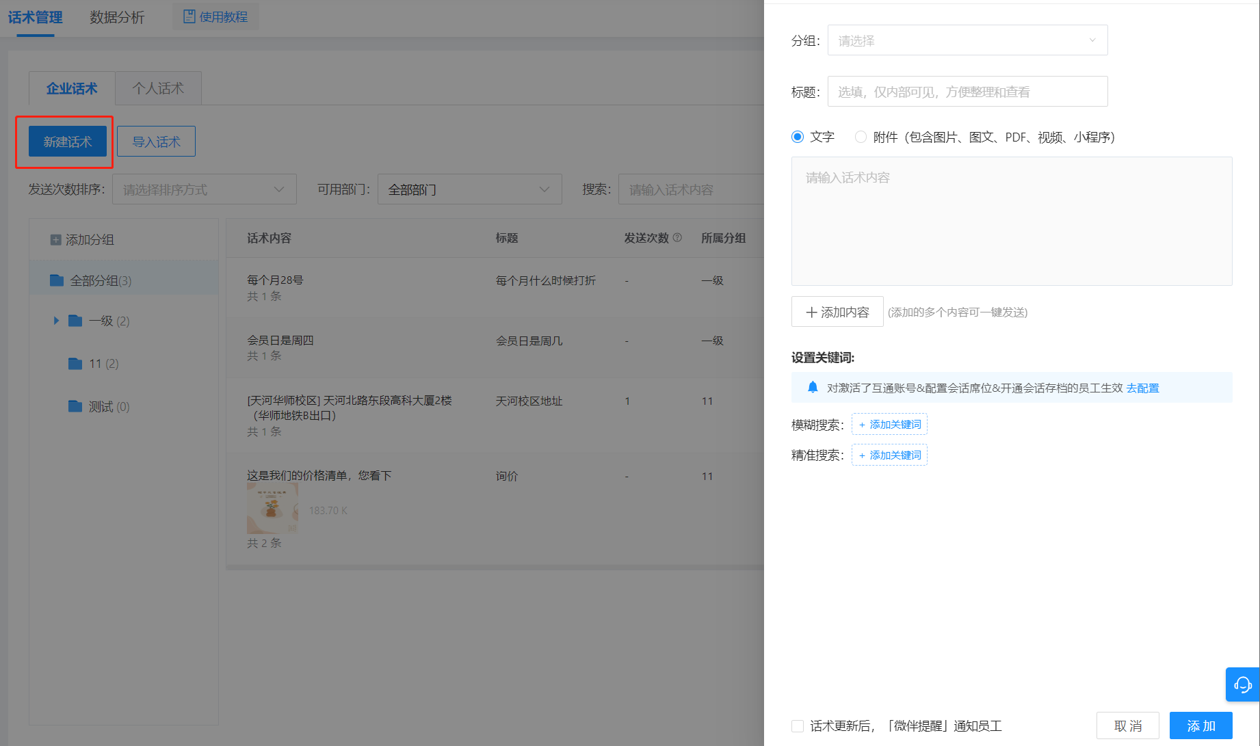1260x746 pixels.
Task: Click into the 请输入话术内容 text area
Action: 1012,221
